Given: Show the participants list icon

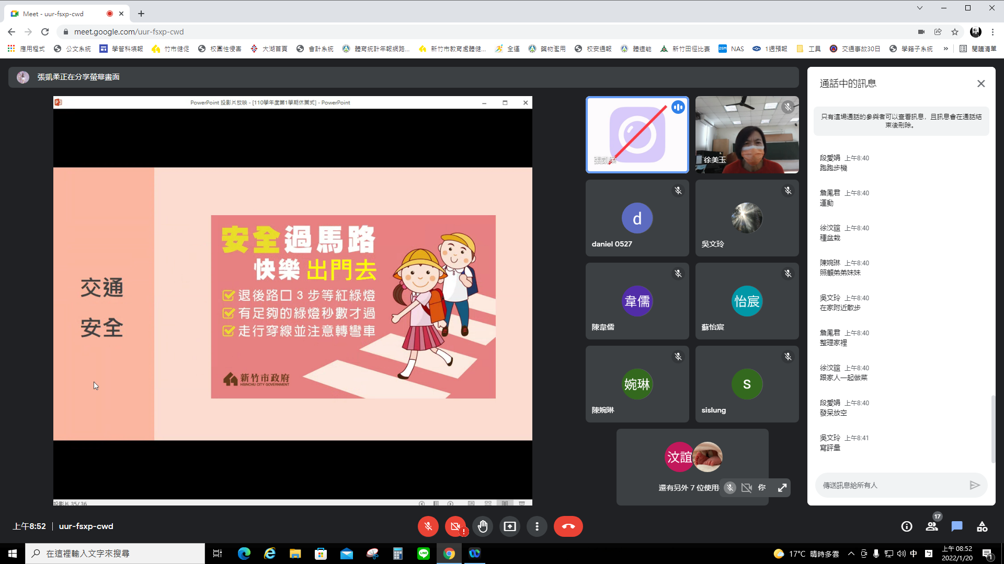Looking at the screenshot, I should (x=932, y=526).
